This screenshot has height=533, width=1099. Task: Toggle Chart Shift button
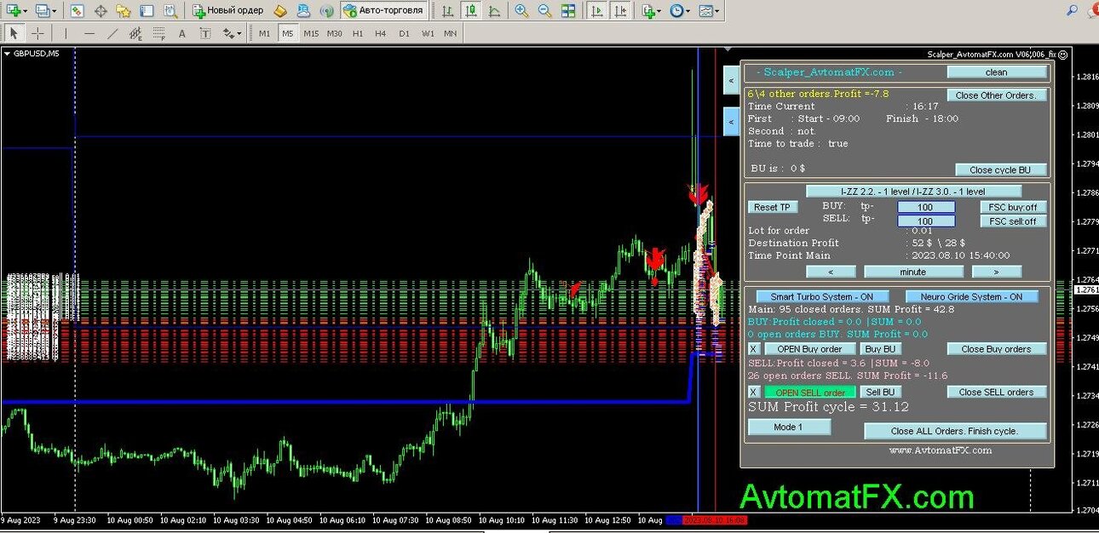tap(622, 11)
